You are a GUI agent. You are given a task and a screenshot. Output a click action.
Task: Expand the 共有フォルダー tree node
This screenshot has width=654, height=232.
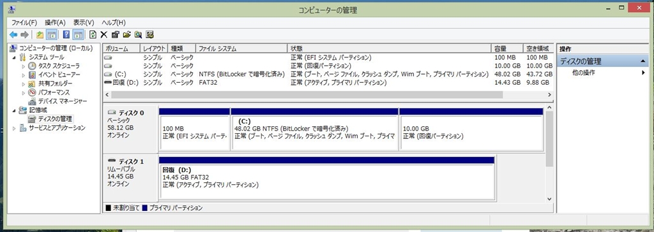24,83
